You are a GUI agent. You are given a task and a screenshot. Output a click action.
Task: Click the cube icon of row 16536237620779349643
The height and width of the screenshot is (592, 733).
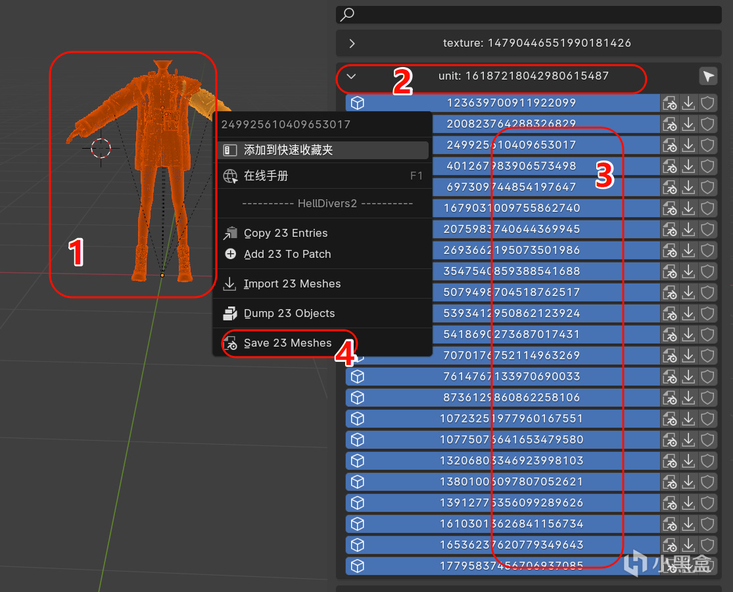pos(358,545)
